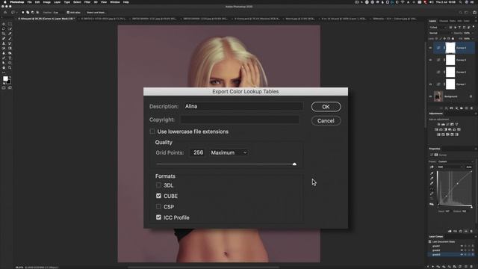This screenshot has height=269, width=478.
Task: Open the Apple menu
Action: (4, 2)
